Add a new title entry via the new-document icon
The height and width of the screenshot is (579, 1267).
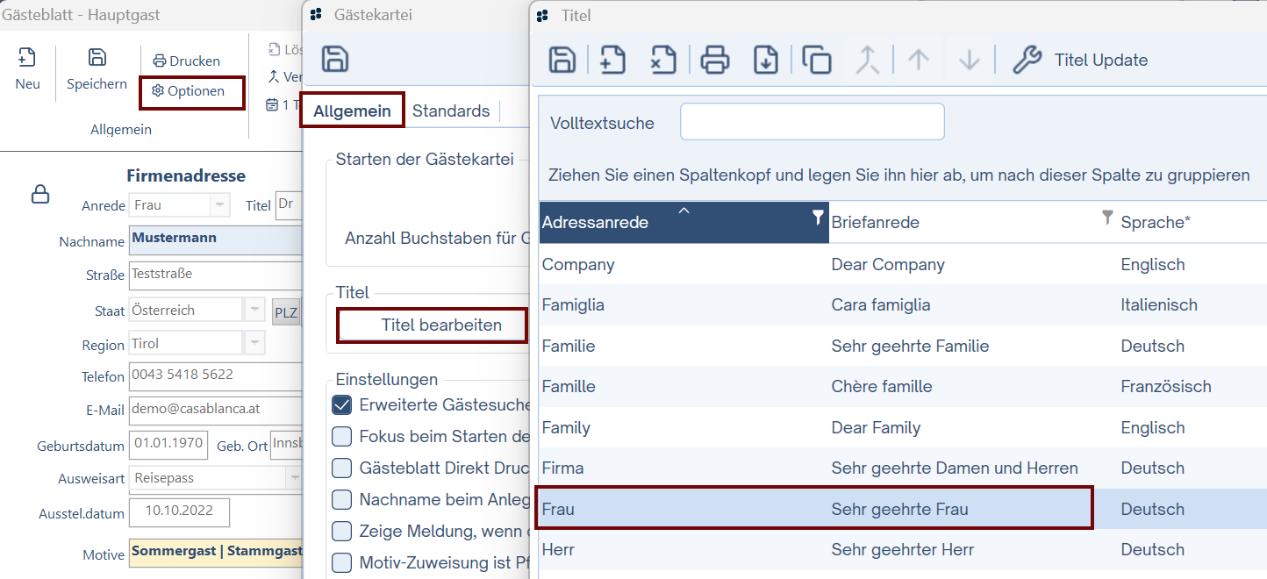pos(612,61)
